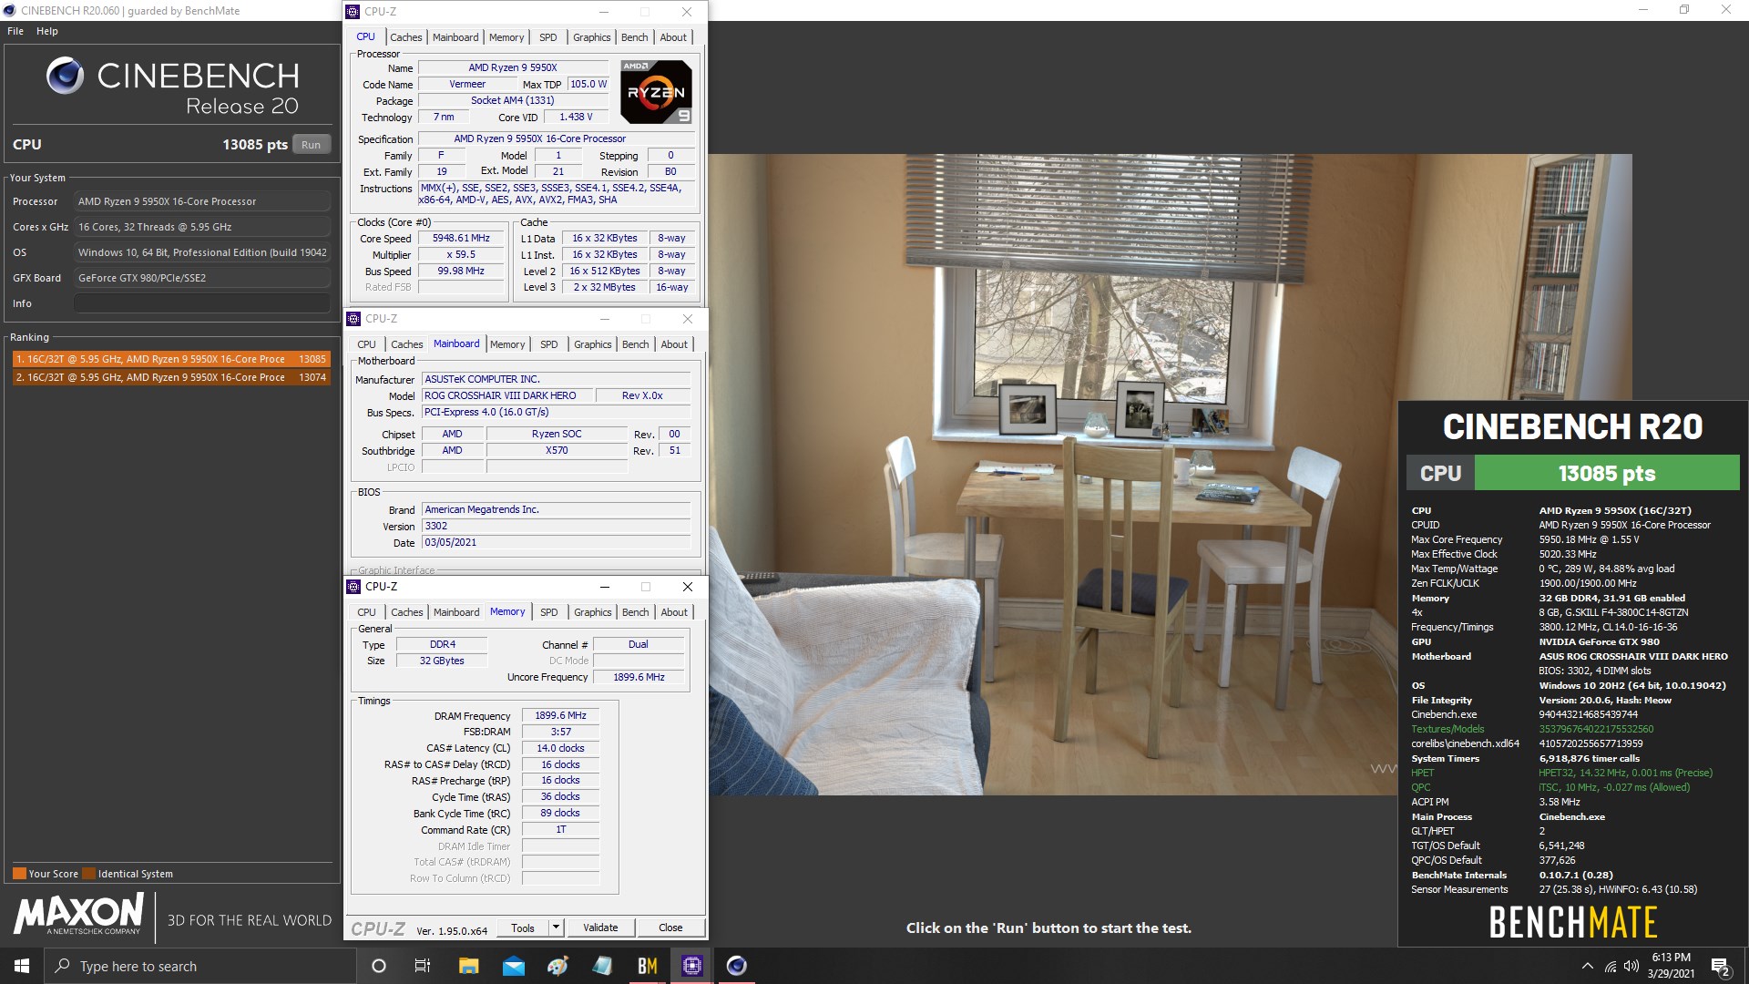Click the empty Info input field
Image resolution: width=1749 pixels, height=984 pixels.
pos(202,303)
